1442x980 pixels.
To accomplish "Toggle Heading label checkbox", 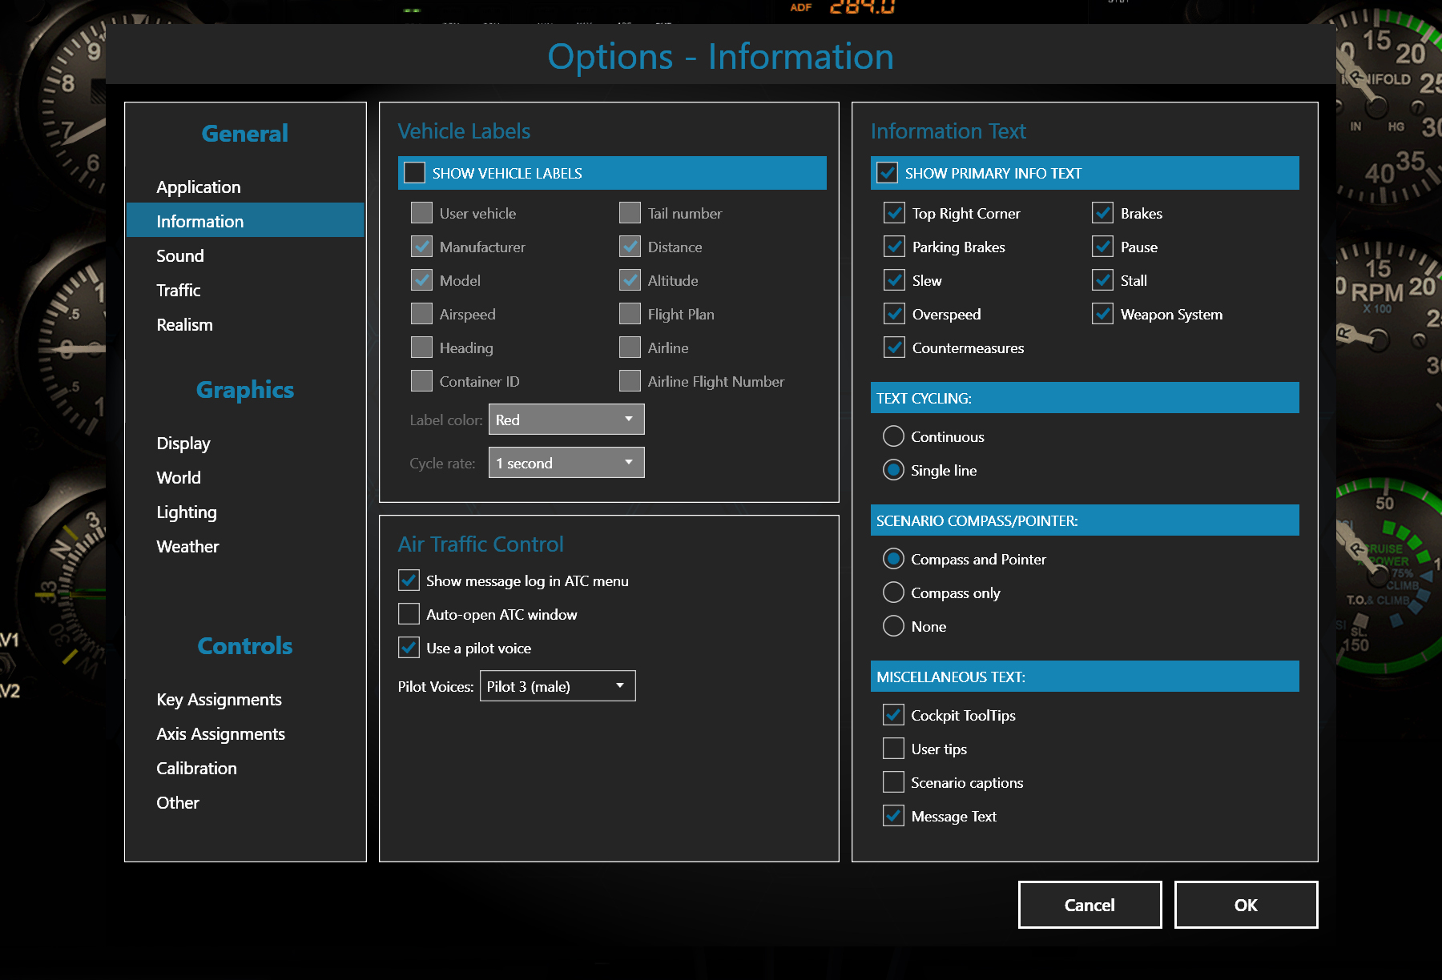I will (x=421, y=347).
